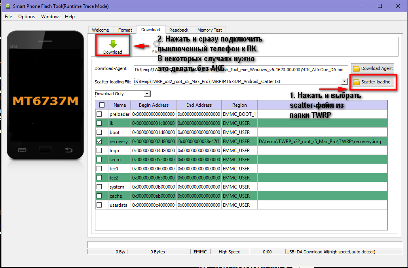This screenshot has width=408, height=268.
Task: Toggle the select-all checkbox in table header
Action: (x=102, y=105)
